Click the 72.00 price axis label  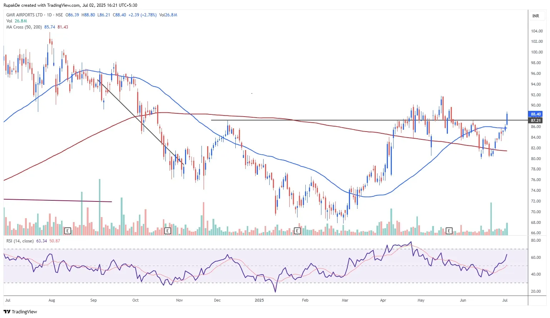coord(536,201)
